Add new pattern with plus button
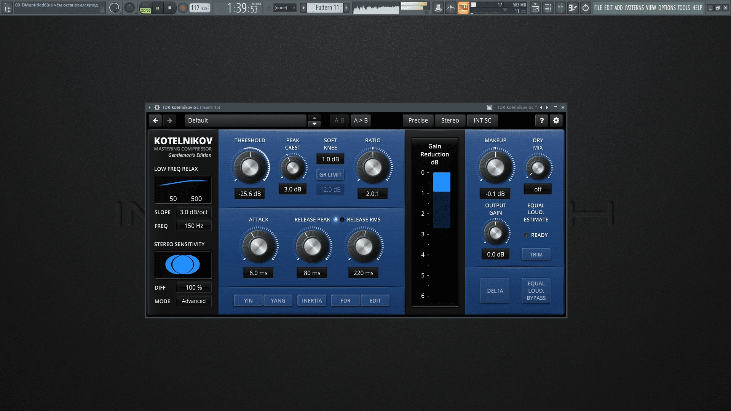Screen dimensions: 731x411 tap(346, 8)
